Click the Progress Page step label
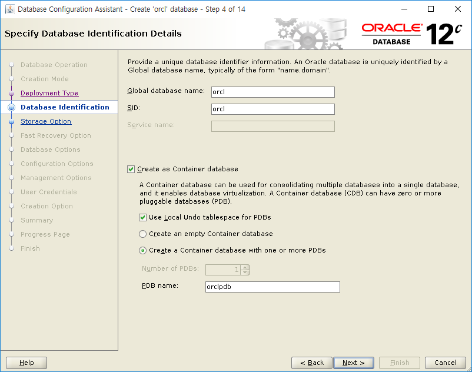This screenshot has height=372, width=472. pyautogui.click(x=45, y=234)
